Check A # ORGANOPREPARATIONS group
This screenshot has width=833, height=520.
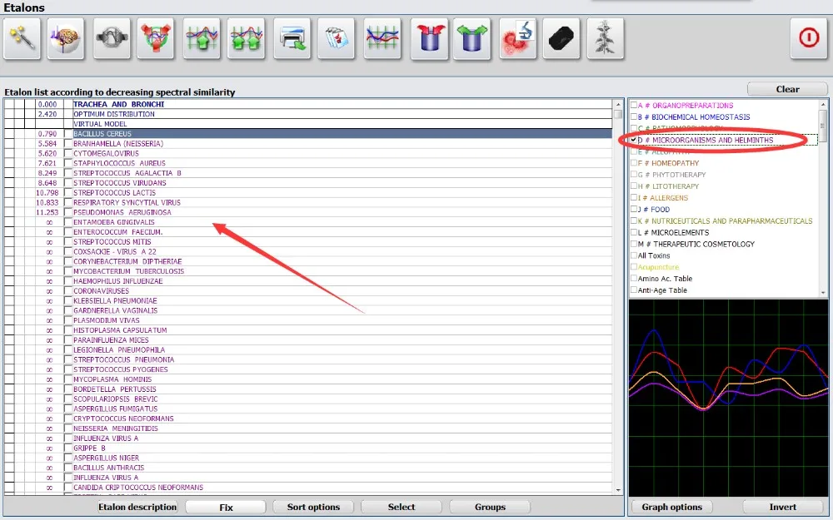pos(634,105)
